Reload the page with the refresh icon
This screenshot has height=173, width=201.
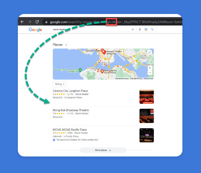(x=37, y=22)
